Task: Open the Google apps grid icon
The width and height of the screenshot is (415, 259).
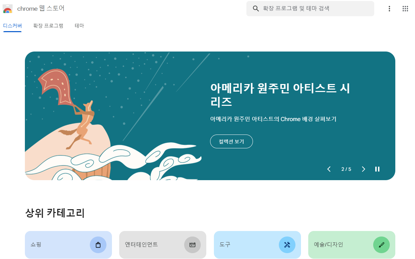Action: [x=405, y=9]
